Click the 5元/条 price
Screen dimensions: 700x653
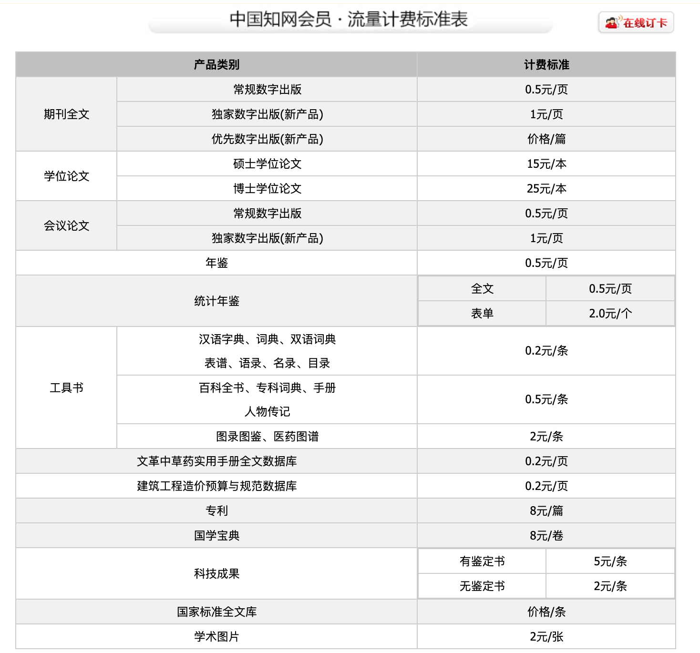(x=610, y=561)
